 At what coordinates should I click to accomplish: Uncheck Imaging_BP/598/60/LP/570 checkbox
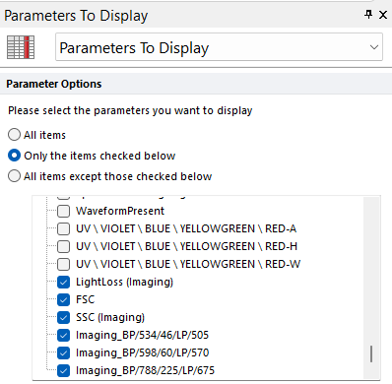pyautogui.click(x=63, y=352)
